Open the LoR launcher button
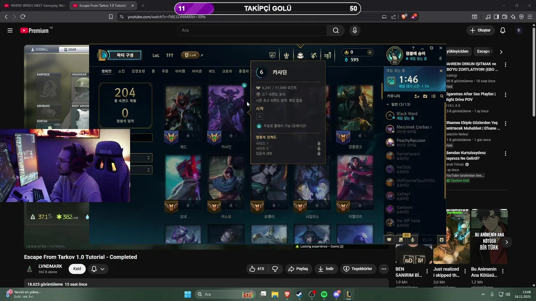The width and height of the screenshot is (536, 301). (x=190, y=55)
